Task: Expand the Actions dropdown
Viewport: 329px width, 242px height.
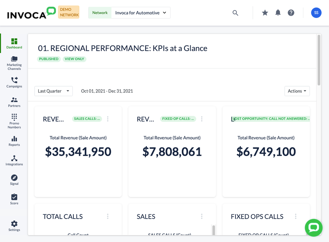Action: click(297, 91)
